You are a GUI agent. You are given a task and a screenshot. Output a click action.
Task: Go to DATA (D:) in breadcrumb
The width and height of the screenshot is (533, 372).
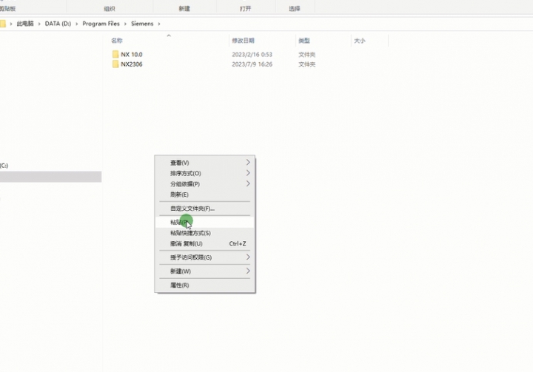click(x=58, y=24)
